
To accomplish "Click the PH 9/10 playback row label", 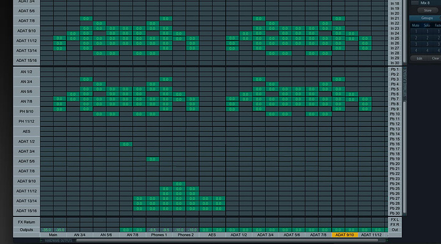I will point(26,111).
